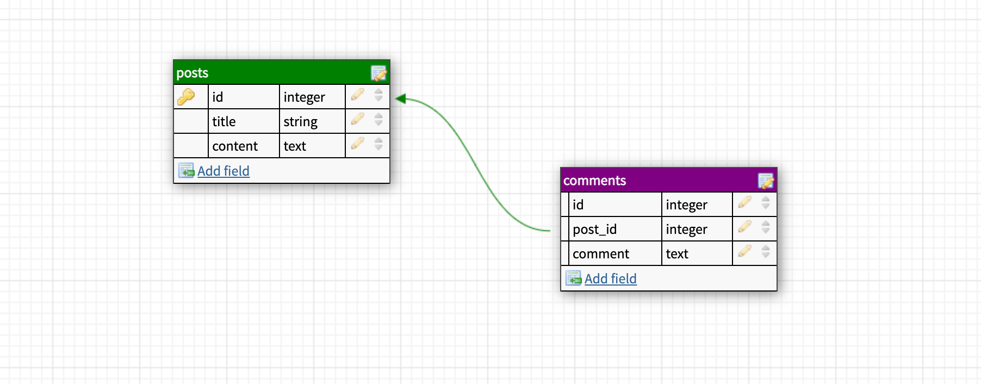Edit the post_id field pencil
981x384 pixels.
pos(744,227)
